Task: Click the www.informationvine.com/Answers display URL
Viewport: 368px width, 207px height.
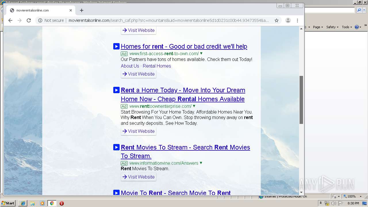Action: (164, 163)
